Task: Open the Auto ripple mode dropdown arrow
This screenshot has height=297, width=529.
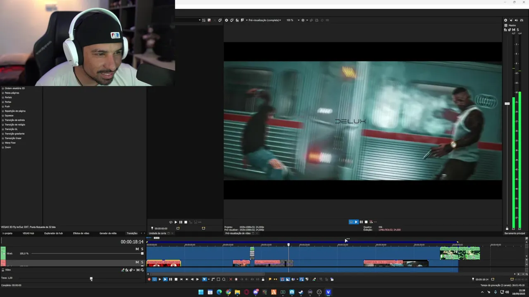Action: tap(297, 279)
